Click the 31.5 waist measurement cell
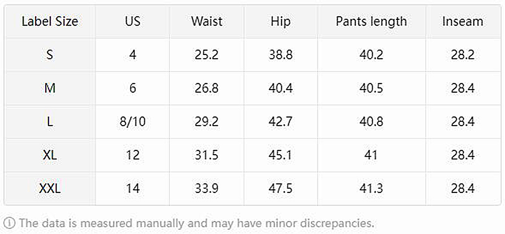The width and height of the screenshot is (505, 234). click(x=207, y=155)
